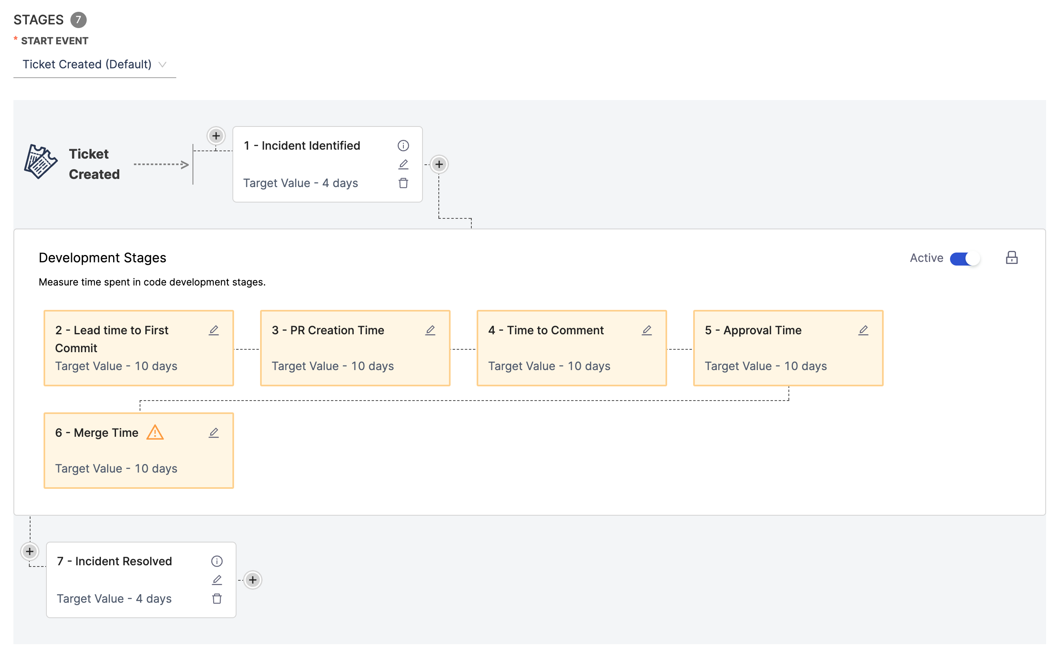
Task: Toggle Development Stages Active switch
Action: coord(964,259)
